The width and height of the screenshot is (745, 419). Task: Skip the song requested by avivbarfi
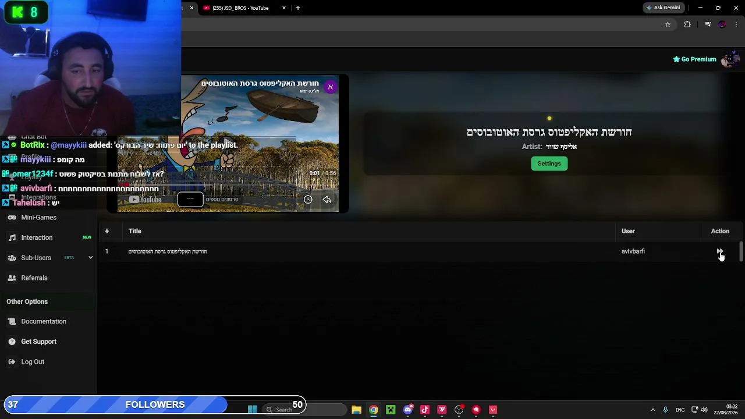click(x=719, y=251)
